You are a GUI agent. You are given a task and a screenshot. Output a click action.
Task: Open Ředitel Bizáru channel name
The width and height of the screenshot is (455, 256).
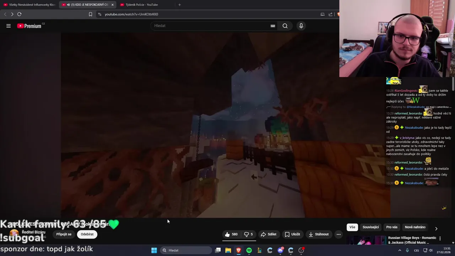click(33, 232)
